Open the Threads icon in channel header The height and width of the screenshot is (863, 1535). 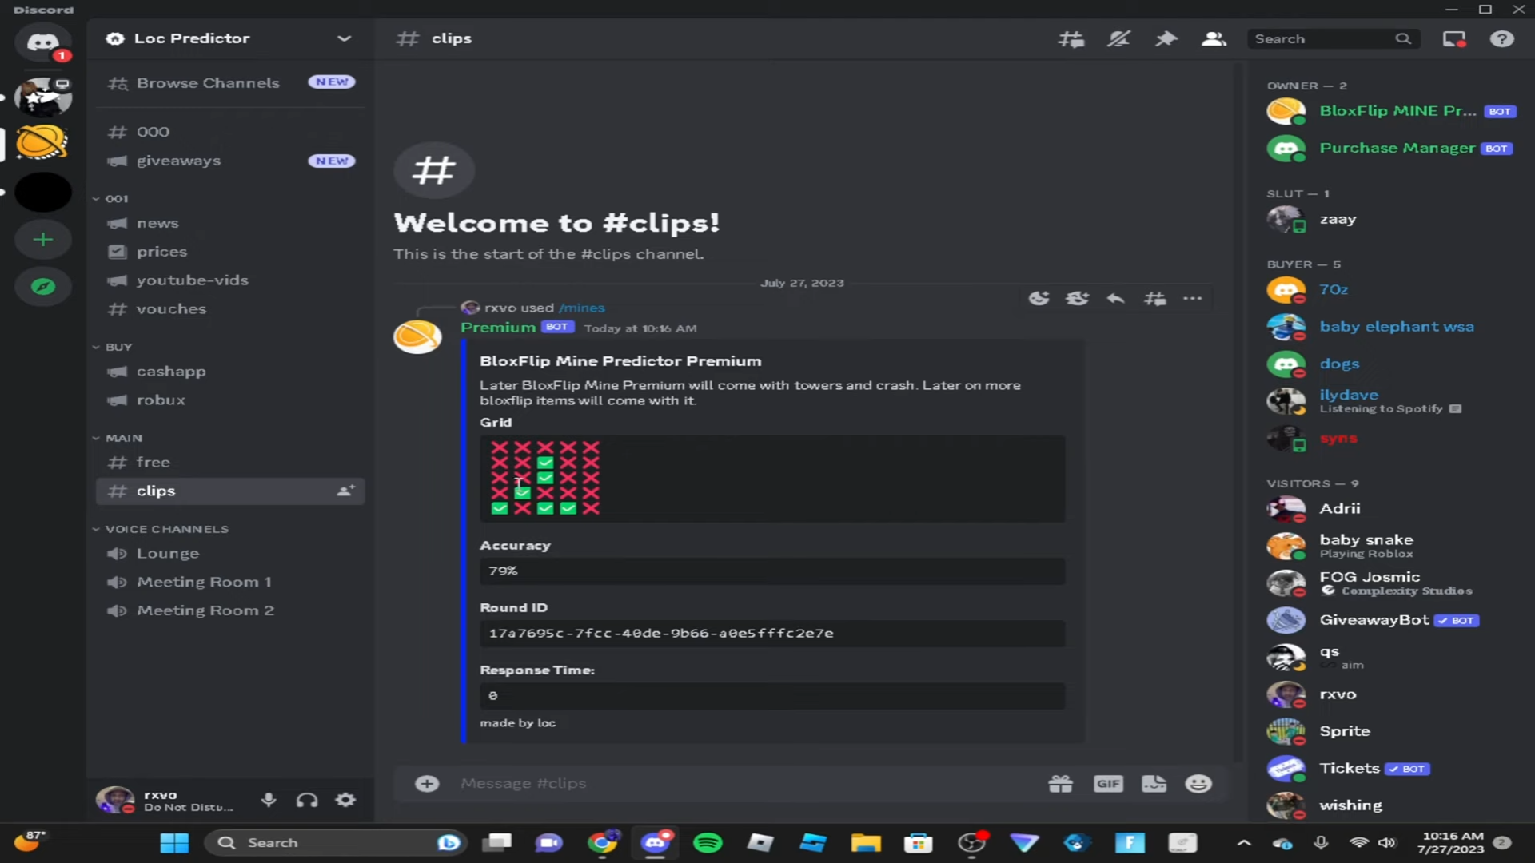1071,38
